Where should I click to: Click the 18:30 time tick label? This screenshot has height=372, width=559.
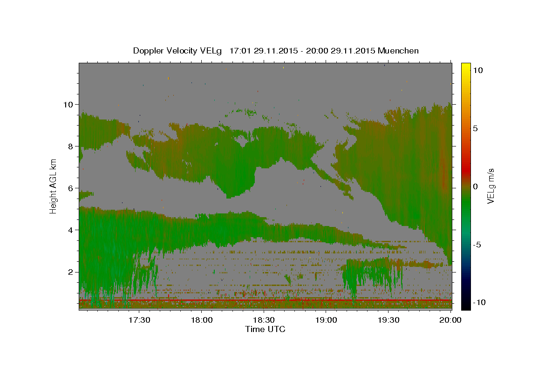[264, 320]
